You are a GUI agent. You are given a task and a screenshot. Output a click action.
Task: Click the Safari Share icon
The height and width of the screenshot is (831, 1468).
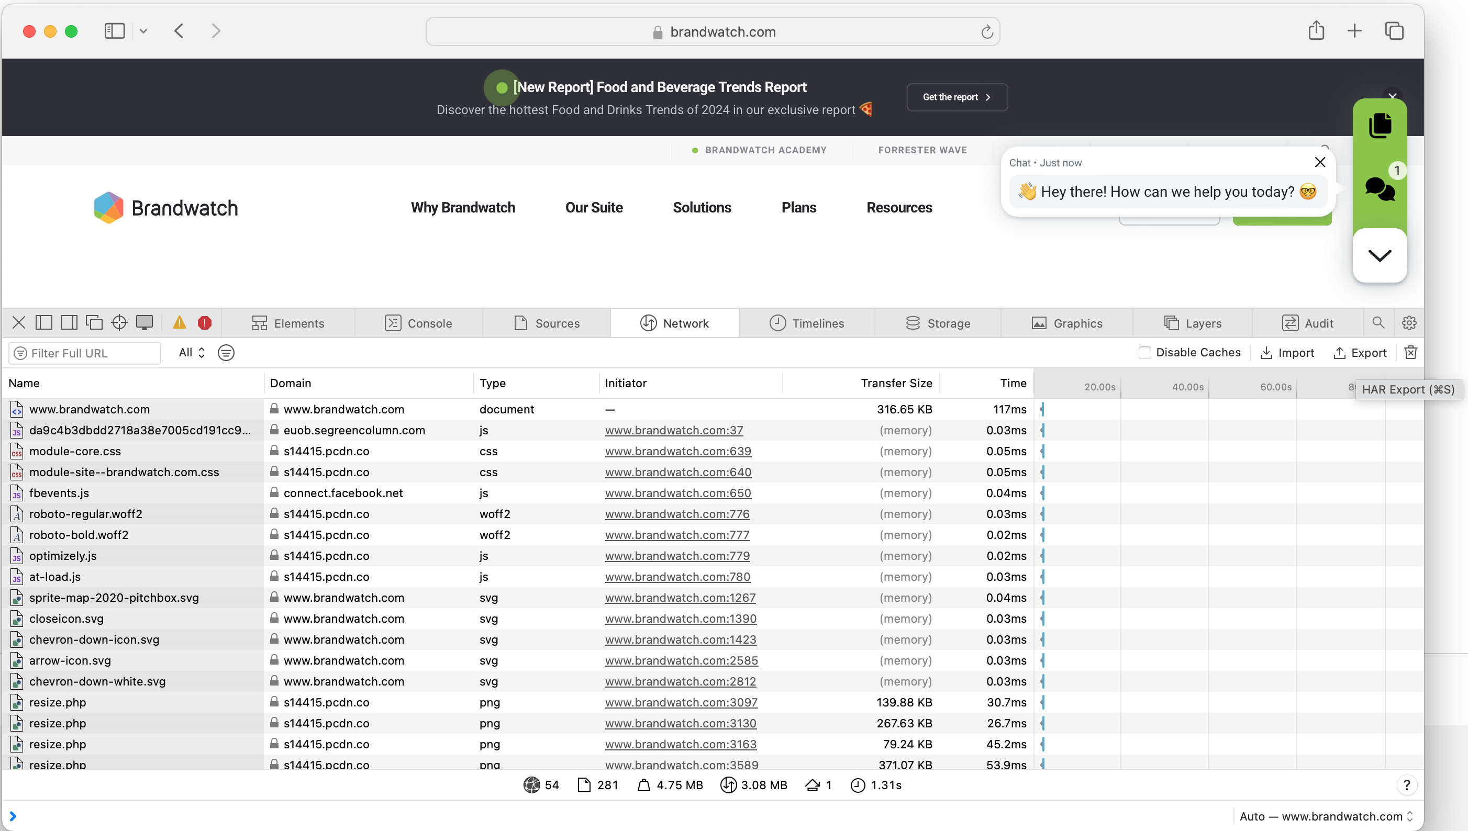(x=1316, y=31)
